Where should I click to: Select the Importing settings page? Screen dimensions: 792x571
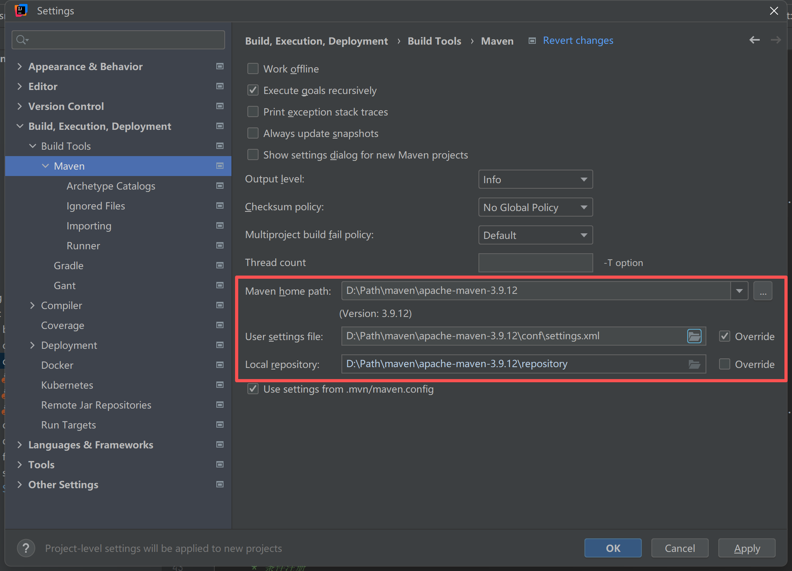[89, 226]
